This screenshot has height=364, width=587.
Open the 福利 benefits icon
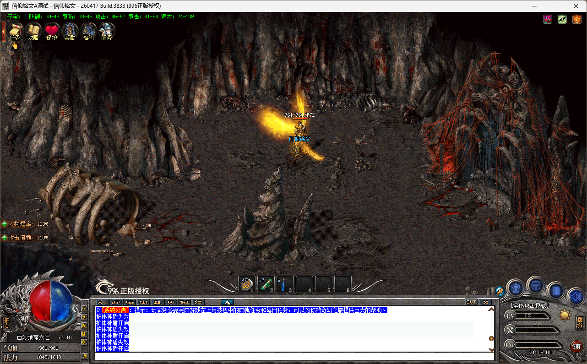[x=88, y=31]
